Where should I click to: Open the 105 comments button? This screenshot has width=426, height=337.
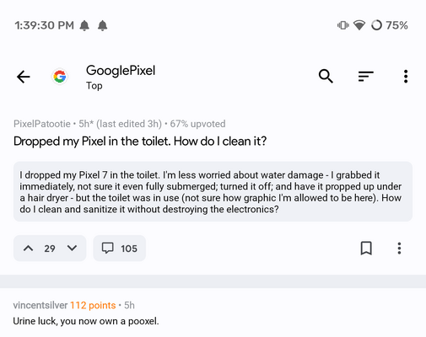coord(120,249)
